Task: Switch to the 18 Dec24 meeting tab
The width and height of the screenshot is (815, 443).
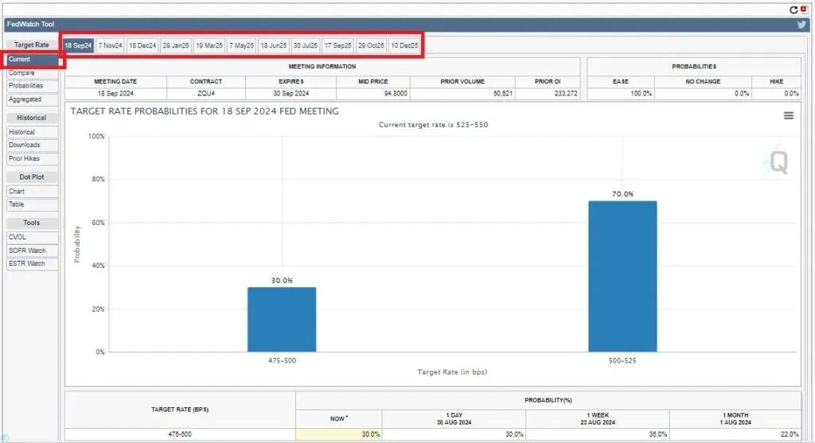Action: click(142, 45)
